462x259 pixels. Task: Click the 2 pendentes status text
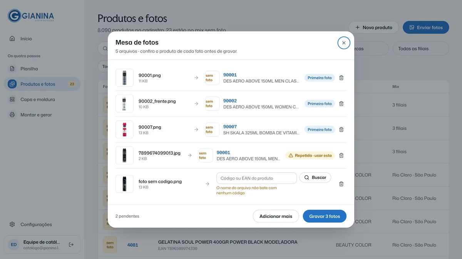point(127,216)
